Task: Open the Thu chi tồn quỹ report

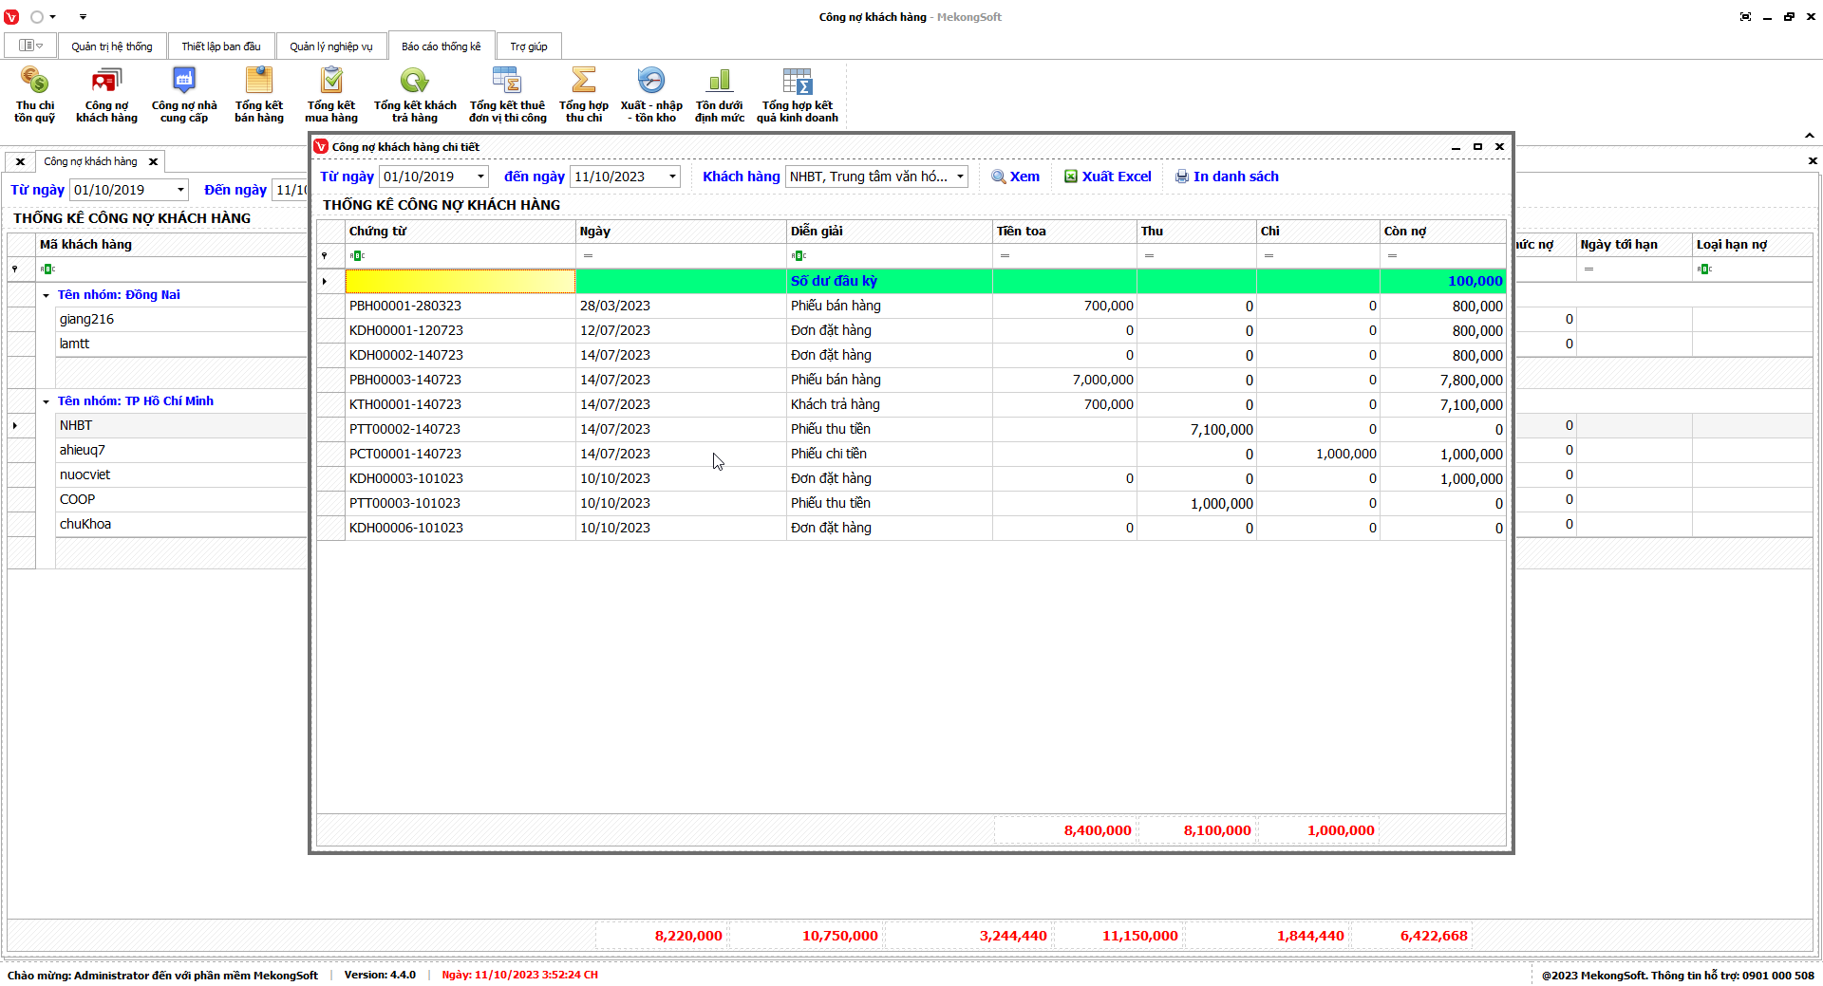Action: tap(34, 94)
